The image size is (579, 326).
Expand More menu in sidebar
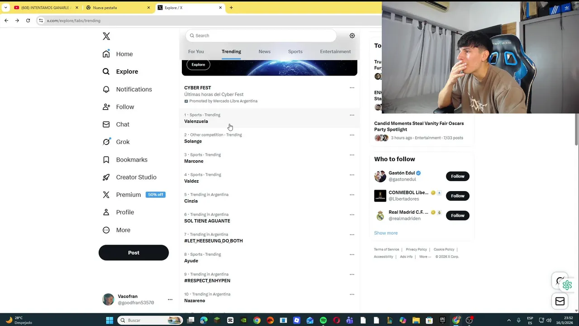(117, 230)
